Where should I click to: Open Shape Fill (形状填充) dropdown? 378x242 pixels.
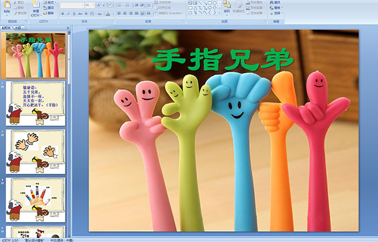point(255,2)
